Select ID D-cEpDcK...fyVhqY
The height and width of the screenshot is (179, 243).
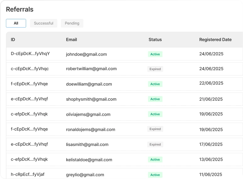click(30, 54)
